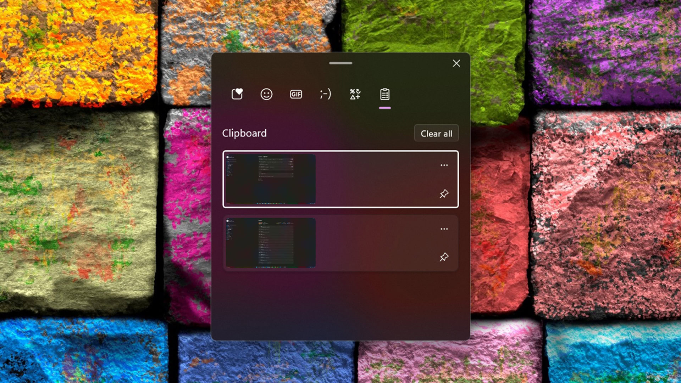This screenshot has width=681, height=383.
Task: Close the clipboard panel
Action: 456,63
